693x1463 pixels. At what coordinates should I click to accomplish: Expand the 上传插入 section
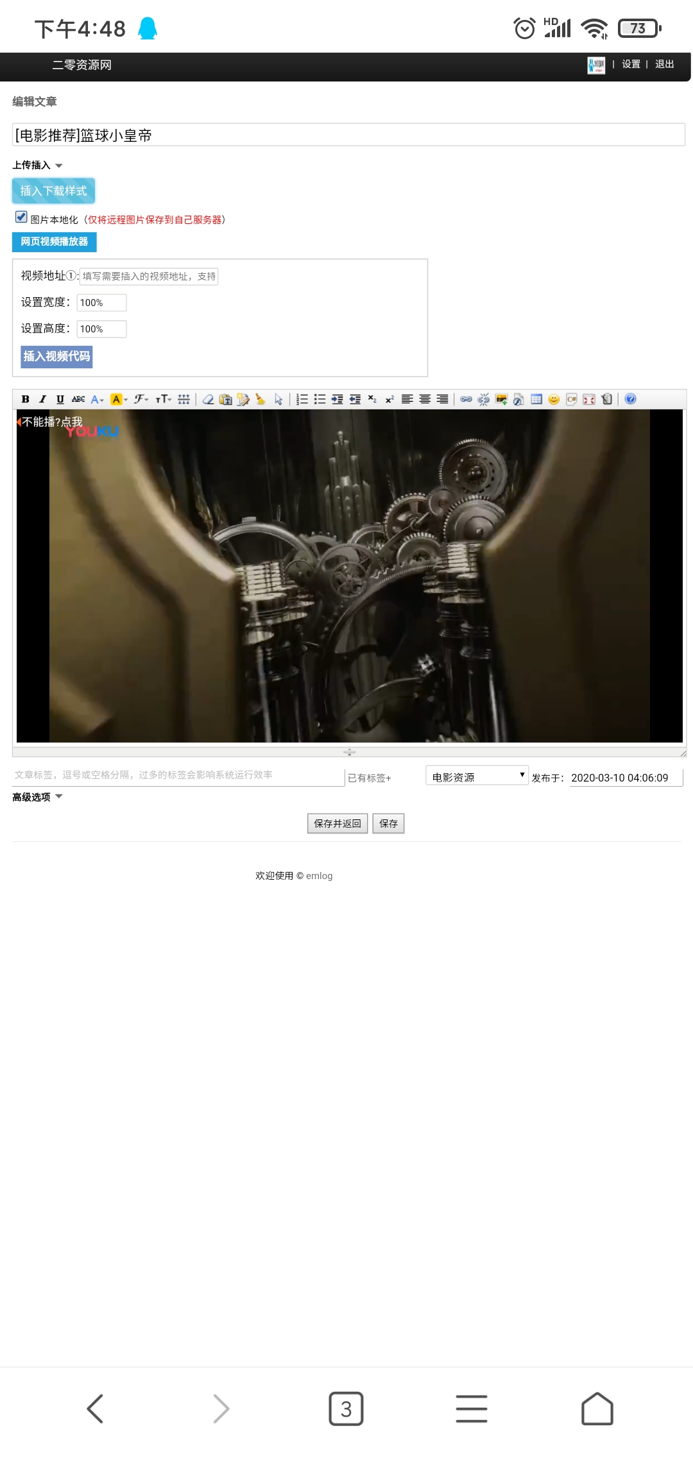pyautogui.click(x=37, y=165)
